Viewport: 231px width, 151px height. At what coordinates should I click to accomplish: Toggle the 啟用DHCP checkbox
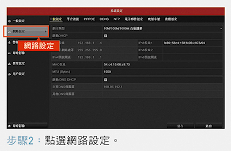tap(105, 36)
